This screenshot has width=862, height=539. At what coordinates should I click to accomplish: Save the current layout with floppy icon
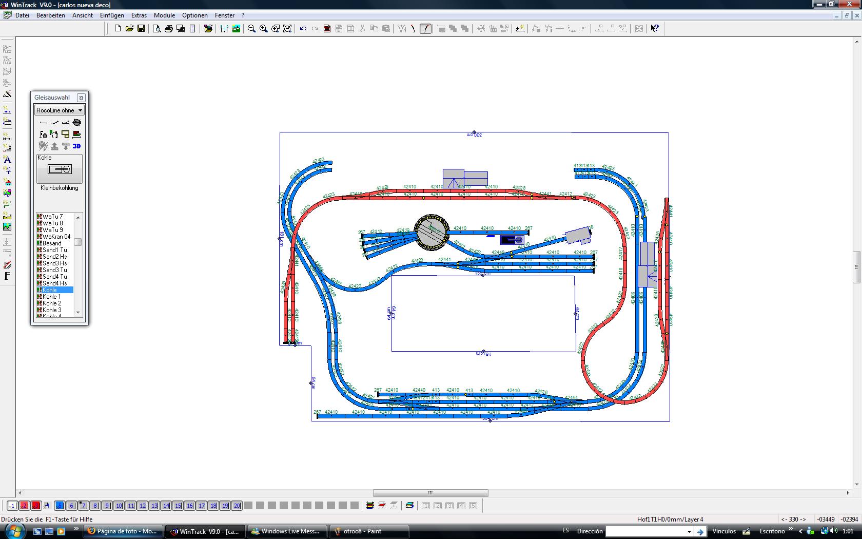pos(141,29)
